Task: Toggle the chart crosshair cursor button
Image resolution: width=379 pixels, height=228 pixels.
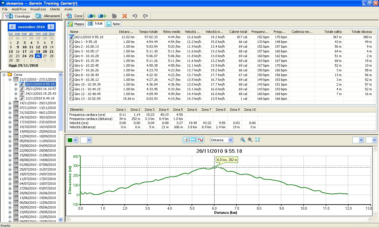Action: point(186,140)
